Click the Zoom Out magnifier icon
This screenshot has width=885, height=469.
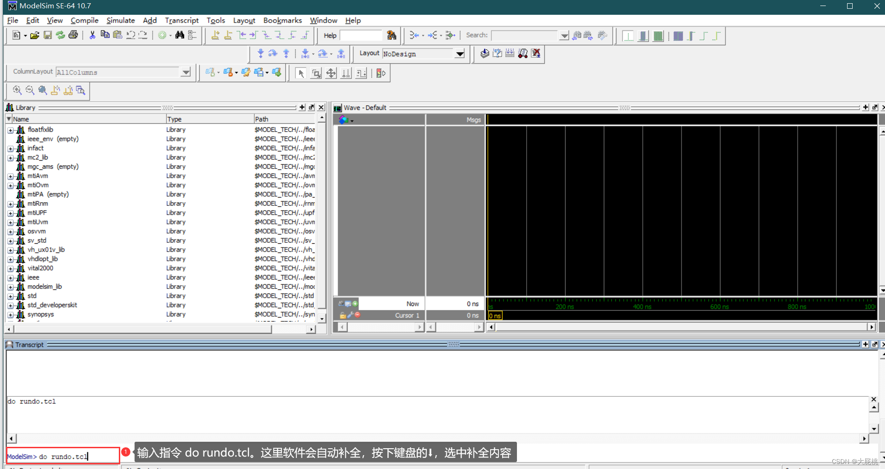[30, 90]
